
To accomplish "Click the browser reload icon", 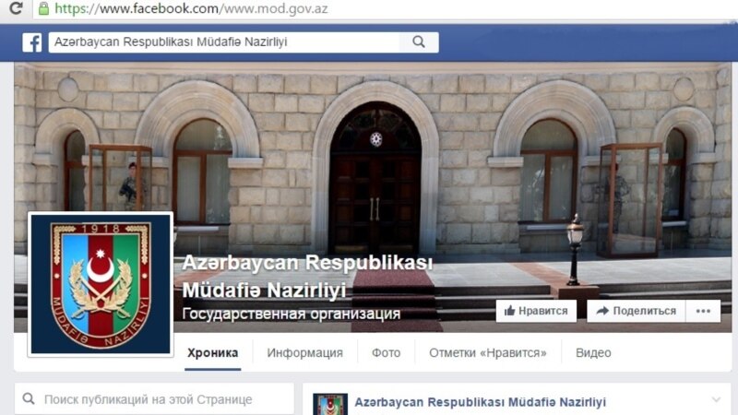I will (15, 8).
